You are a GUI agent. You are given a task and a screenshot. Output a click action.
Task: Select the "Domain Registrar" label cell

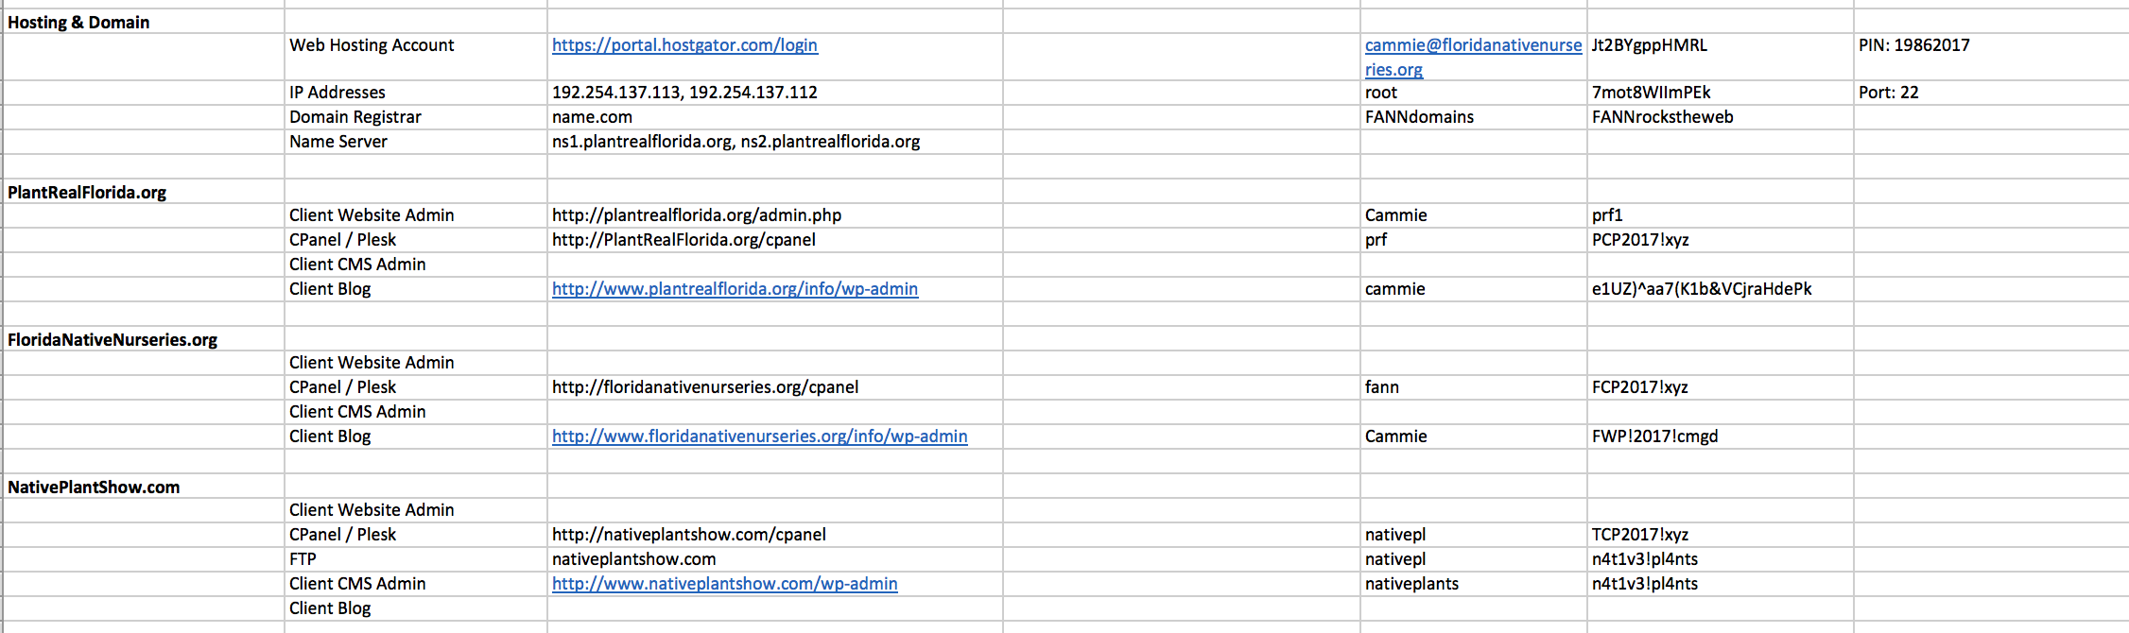[x=355, y=117]
